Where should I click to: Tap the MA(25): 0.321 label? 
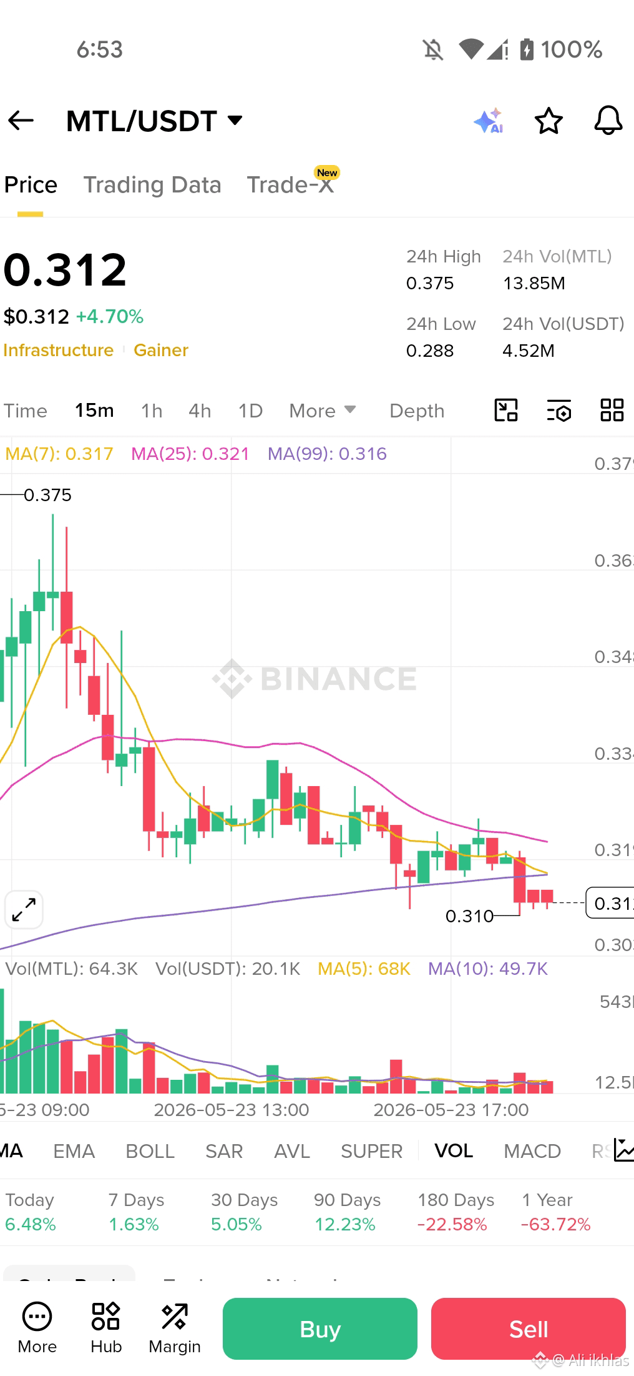pyautogui.click(x=190, y=454)
